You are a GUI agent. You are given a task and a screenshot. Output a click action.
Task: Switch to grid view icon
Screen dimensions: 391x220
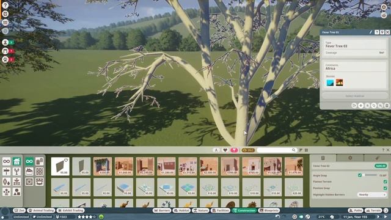(306, 150)
